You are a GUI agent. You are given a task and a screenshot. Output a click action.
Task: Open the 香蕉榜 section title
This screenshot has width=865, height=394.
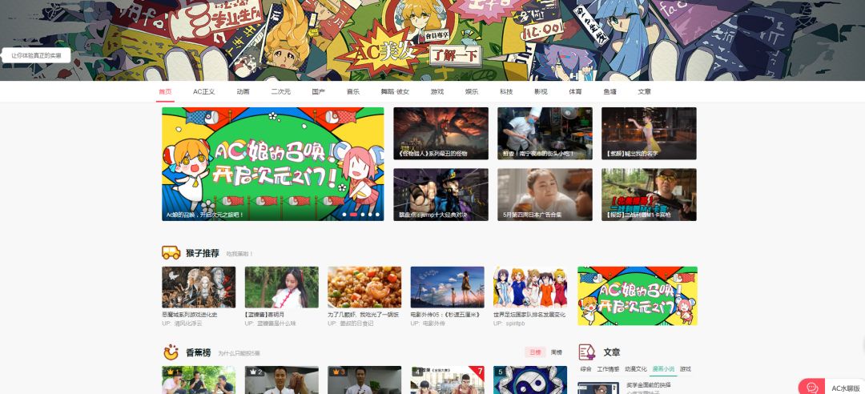tap(199, 352)
